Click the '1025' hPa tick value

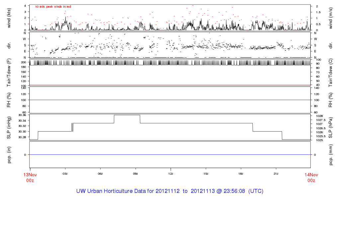click(x=320, y=140)
